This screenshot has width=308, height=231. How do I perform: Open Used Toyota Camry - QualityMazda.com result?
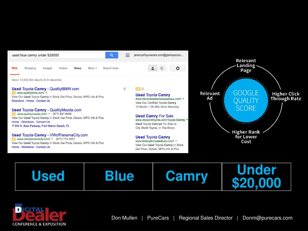47,110
